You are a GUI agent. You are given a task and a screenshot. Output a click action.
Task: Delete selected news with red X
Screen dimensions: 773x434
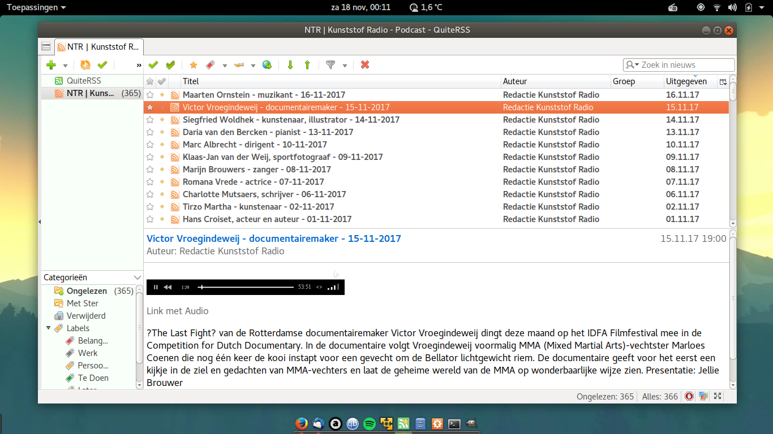365,65
